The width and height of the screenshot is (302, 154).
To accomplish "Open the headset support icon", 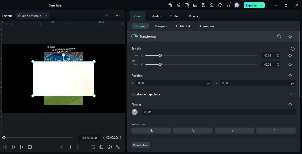I will click(x=220, y=5).
